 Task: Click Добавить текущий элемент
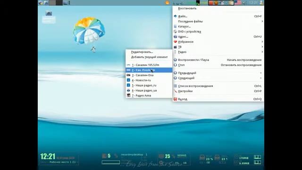(x=149, y=57)
